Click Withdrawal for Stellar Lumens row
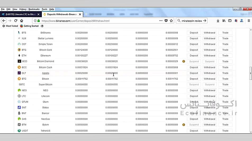 click(x=209, y=38)
